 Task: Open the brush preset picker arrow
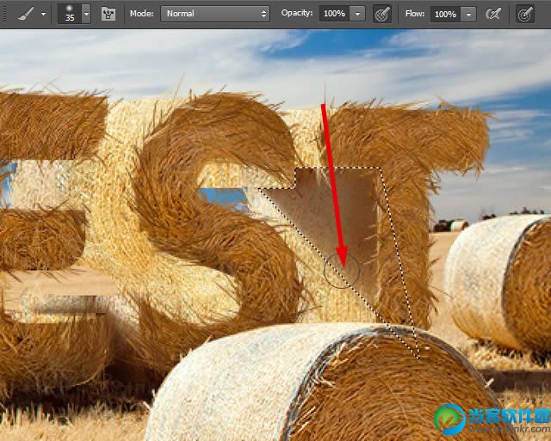[86, 14]
